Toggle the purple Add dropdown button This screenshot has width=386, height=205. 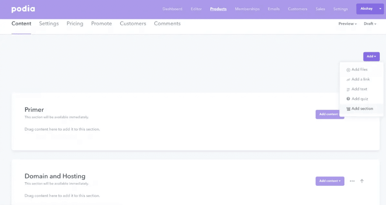(x=371, y=57)
